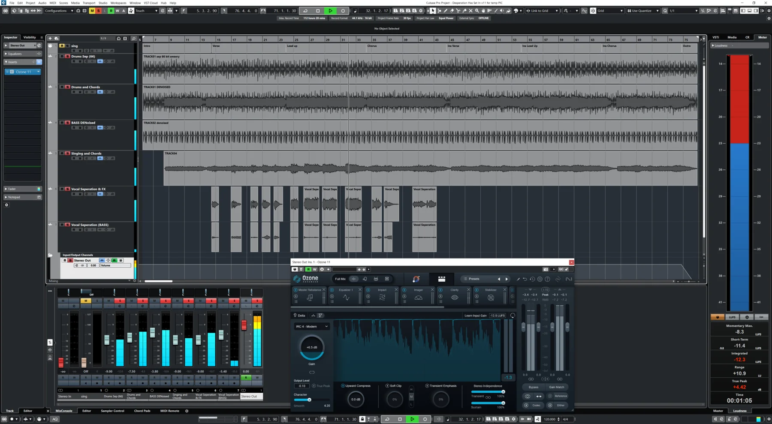The image size is (772, 424).
Task: Click the Gain Match button
Action: (557, 387)
